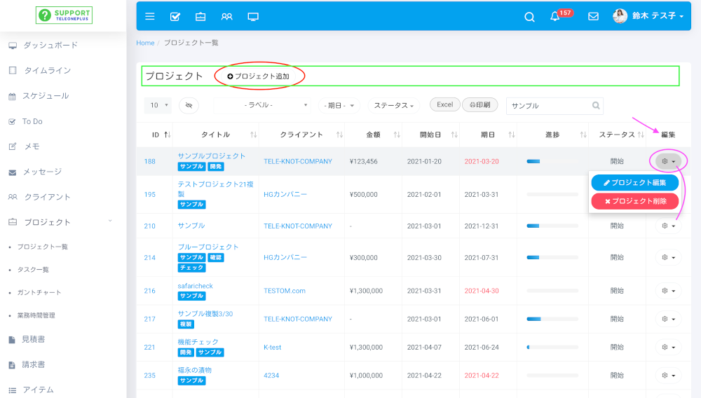Open notifications bell with 157 badge
Viewport: 701px width, 398px height.
coord(554,17)
